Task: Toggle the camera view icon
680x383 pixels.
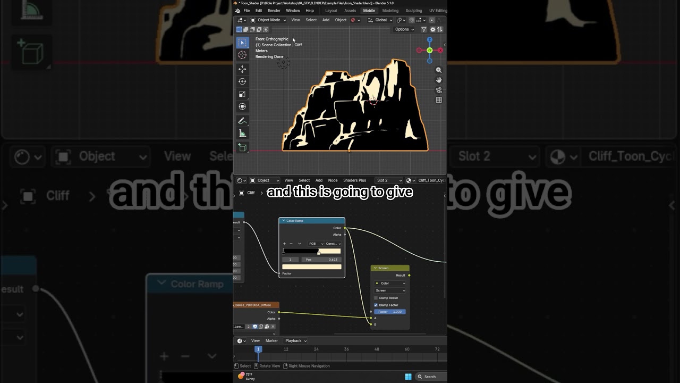Action: click(439, 90)
